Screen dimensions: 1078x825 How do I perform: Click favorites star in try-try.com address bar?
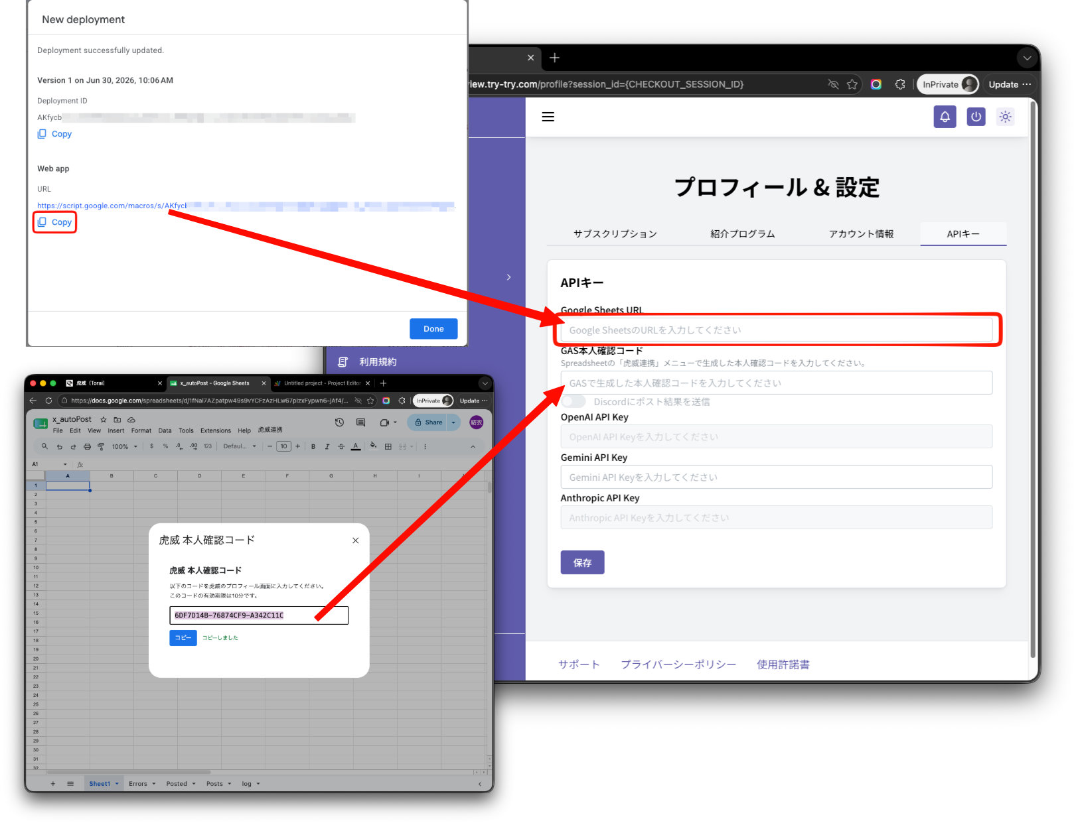(852, 84)
